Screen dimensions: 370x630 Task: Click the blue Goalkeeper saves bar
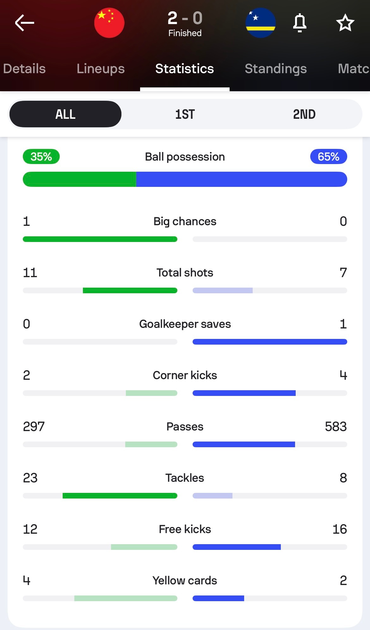click(270, 342)
